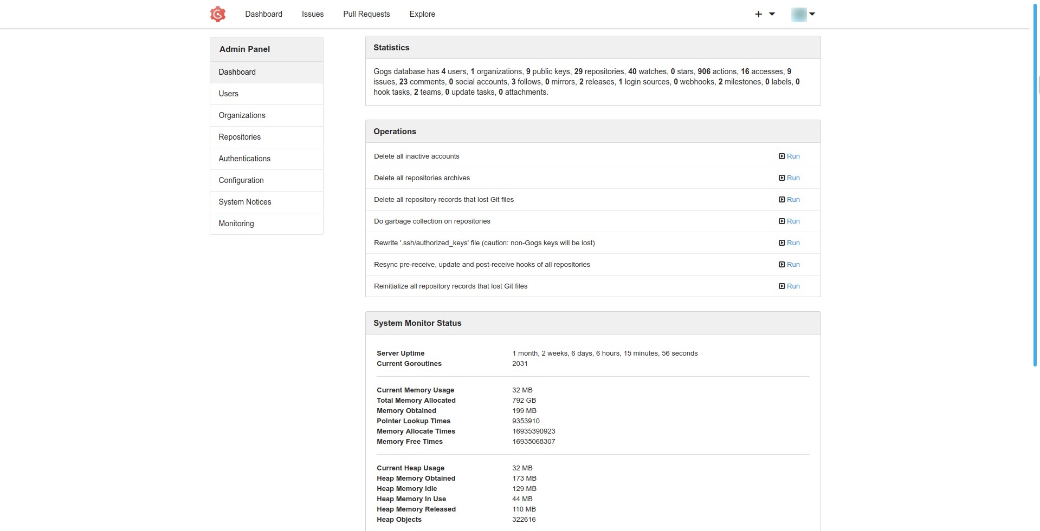Click Run icon for delete inactive accounts
Viewport: 1040px width, 531px height.
[781, 156]
